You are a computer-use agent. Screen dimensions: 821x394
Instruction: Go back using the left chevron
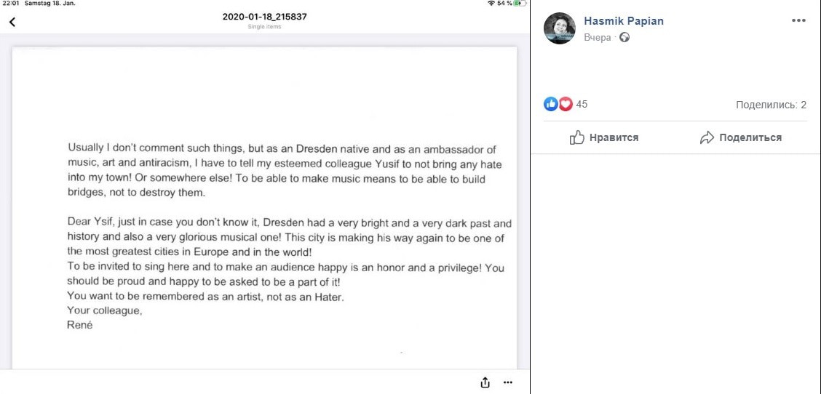point(12,22)
